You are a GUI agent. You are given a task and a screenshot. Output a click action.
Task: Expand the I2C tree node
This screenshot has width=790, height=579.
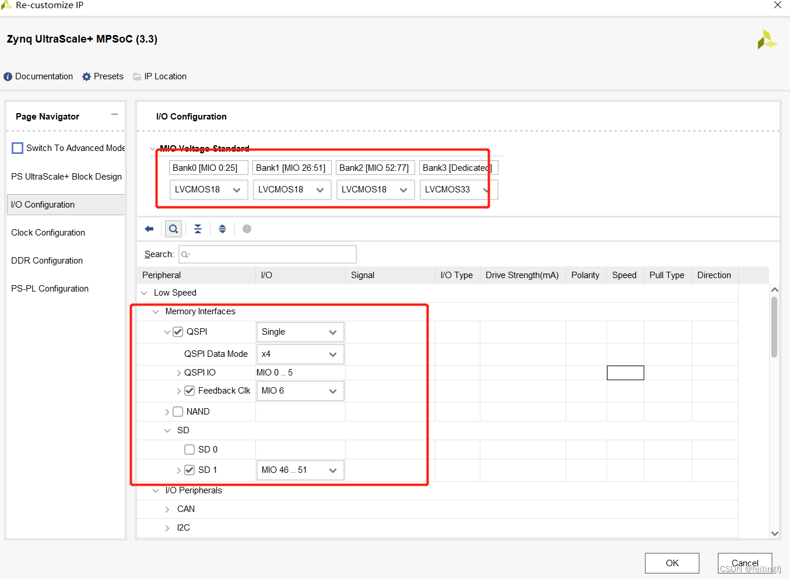167,528
